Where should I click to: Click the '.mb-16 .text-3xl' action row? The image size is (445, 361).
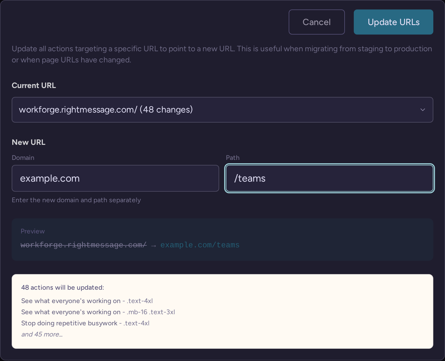(98, 312)
